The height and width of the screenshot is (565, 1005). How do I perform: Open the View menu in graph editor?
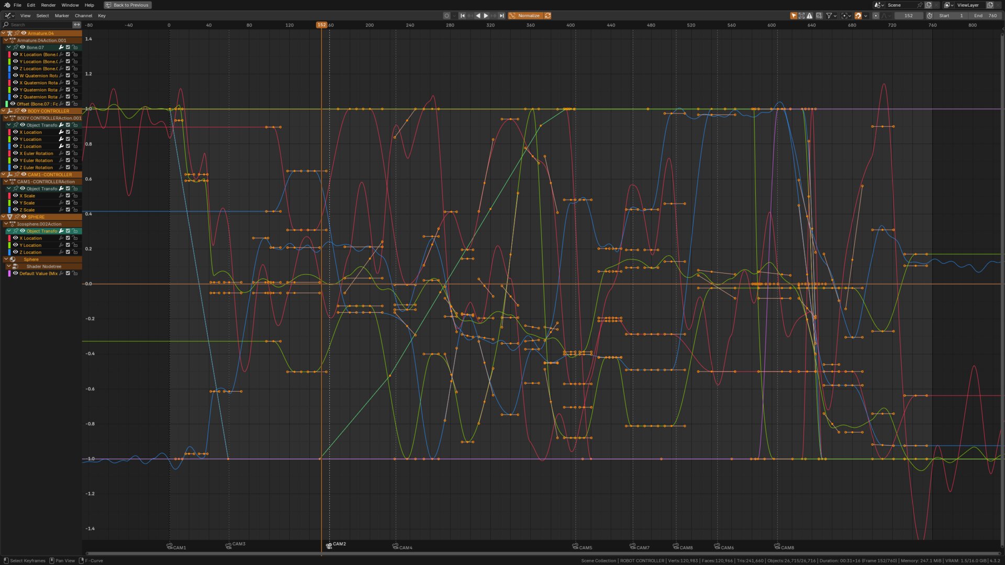25,16
